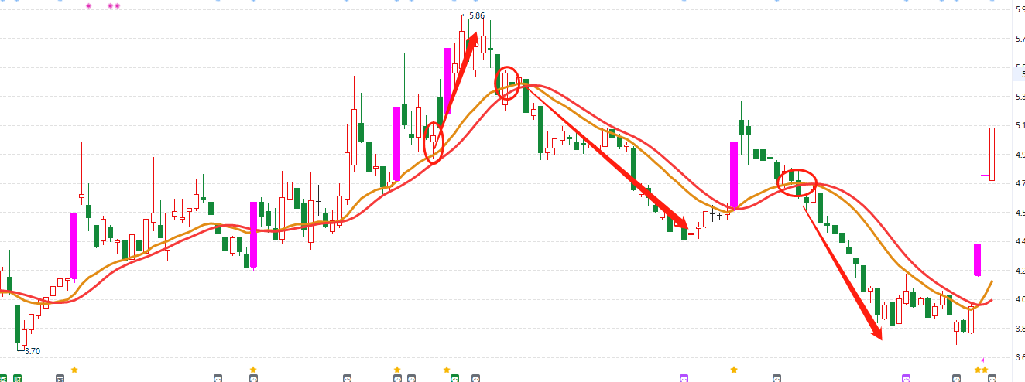Click the magenta signal bar nearest the 3.70 low
Screen dimensions: 1025x382
coord(74,246)
